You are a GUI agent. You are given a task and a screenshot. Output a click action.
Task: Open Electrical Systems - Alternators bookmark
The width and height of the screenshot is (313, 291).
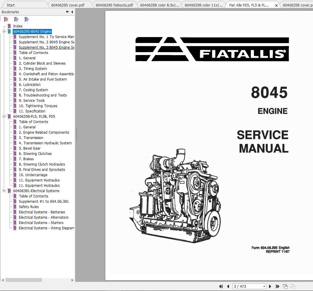click(x=44, y=217)
